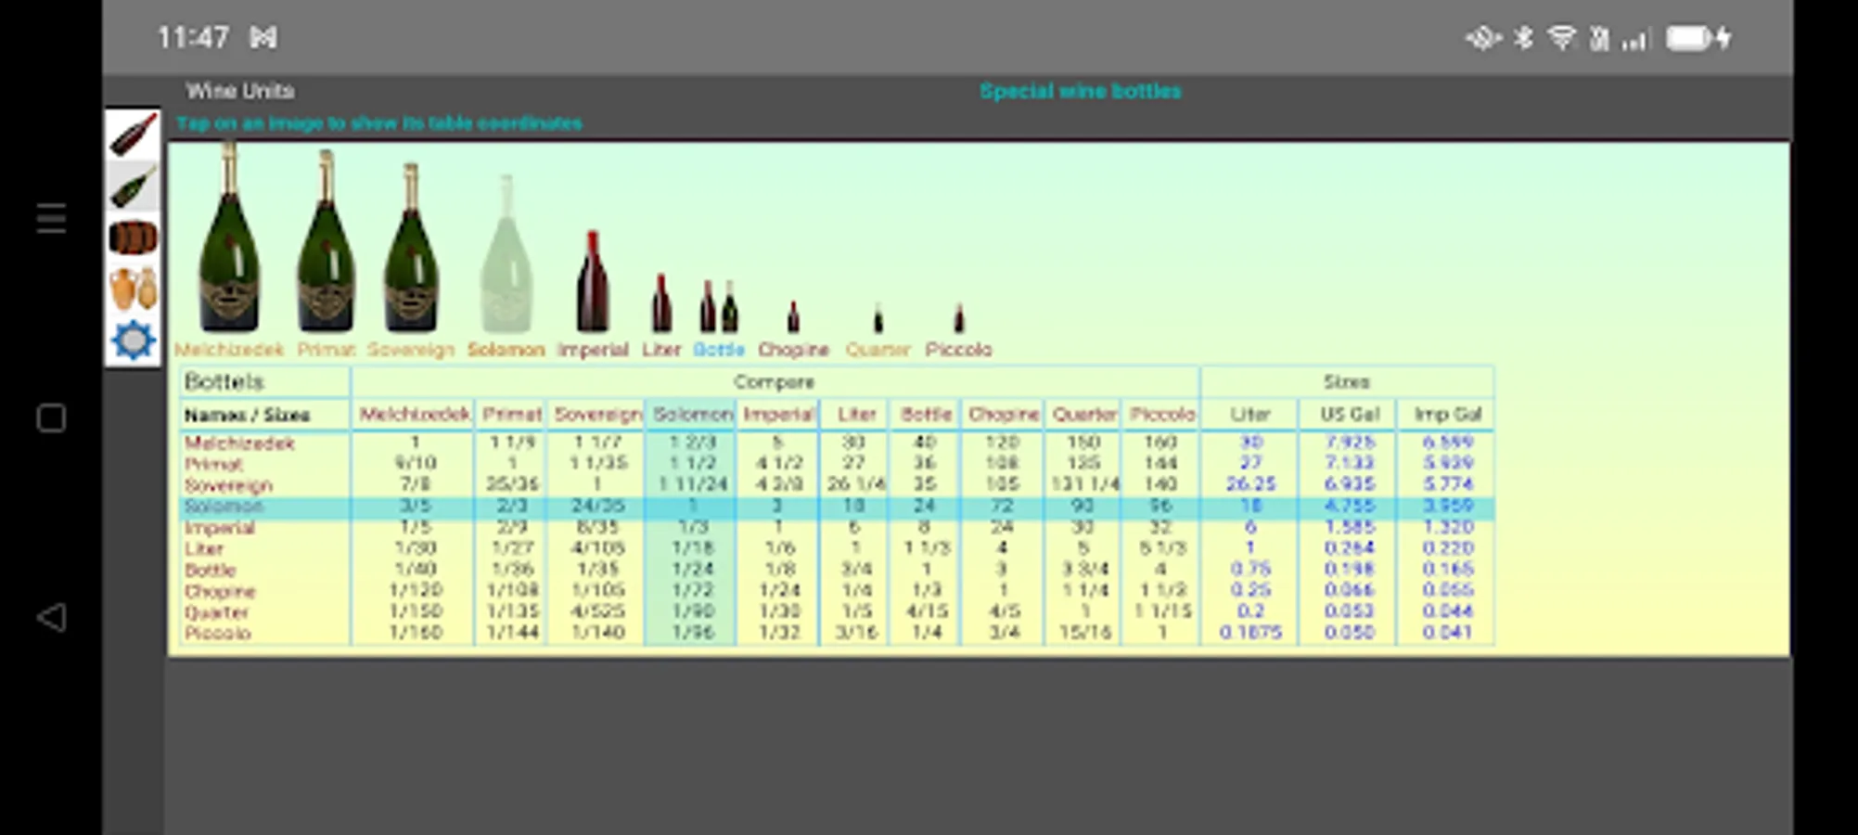Click the Primat row name in table
1858x835 pixels.
pyautogui.click(x=213, y=464)
